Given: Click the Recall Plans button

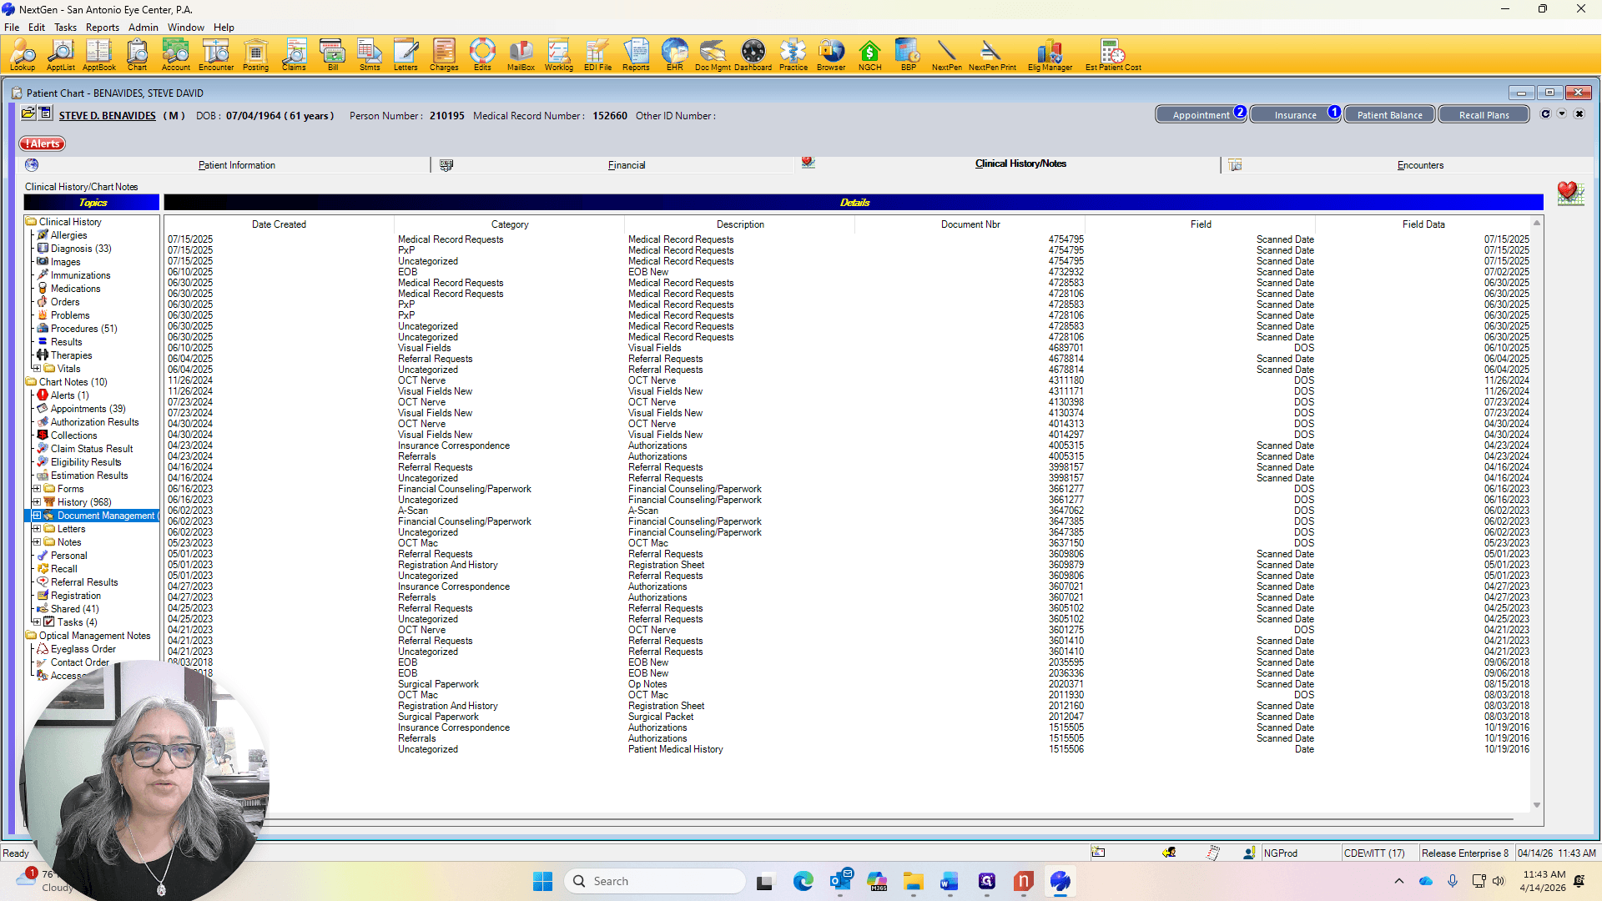Looking at the screenshot, I should coord(1484,115).
